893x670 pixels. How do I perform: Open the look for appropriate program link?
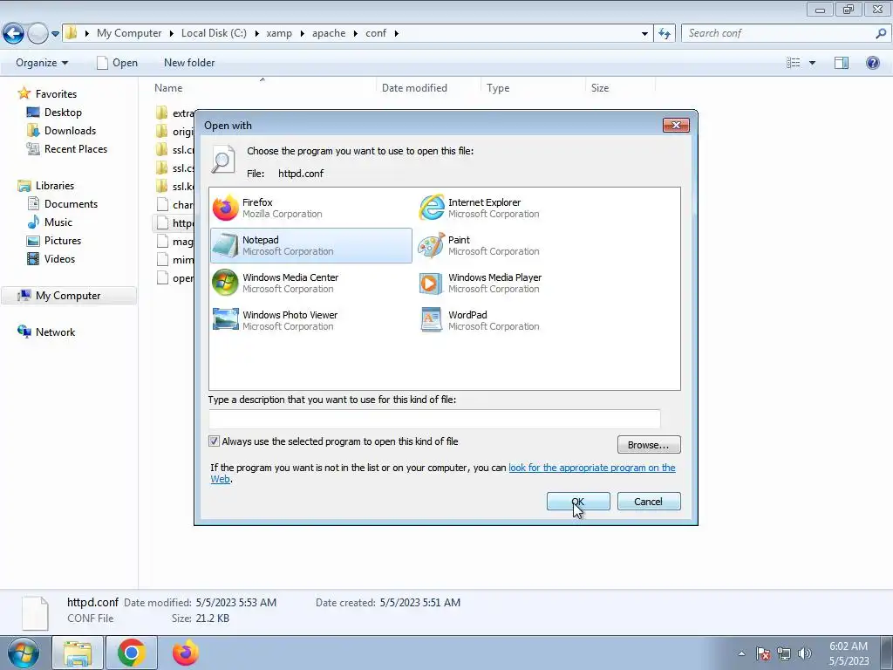click(x=592, y=468)
